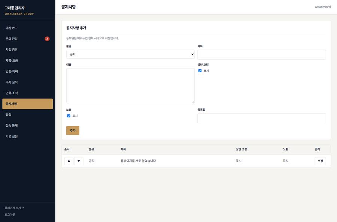Go to 문의 관리 menu
The width and height of the screenshot is (337, 222).
point(27,39)
